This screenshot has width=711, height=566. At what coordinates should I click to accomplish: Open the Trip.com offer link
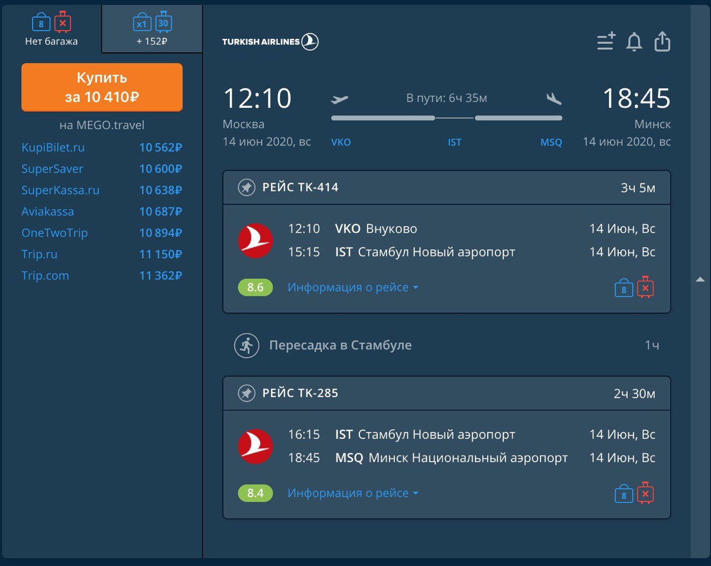pyautogui.click(x=45, y=276)
